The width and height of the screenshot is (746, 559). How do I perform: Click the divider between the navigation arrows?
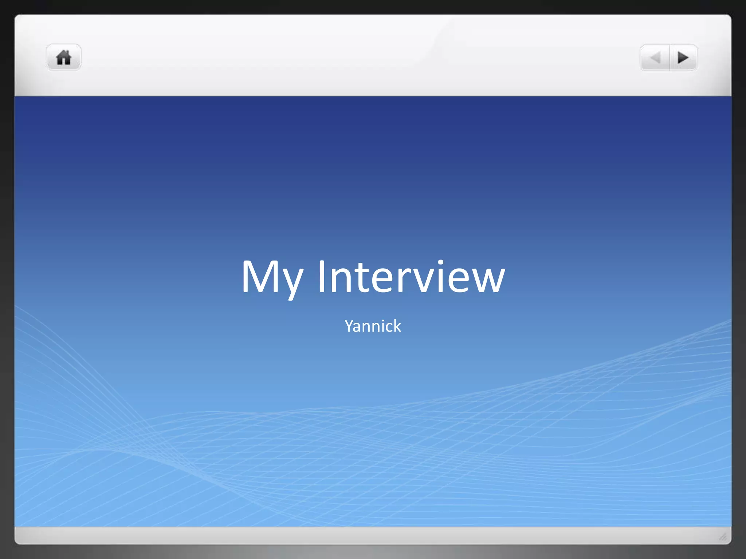[x=670, y=58]
